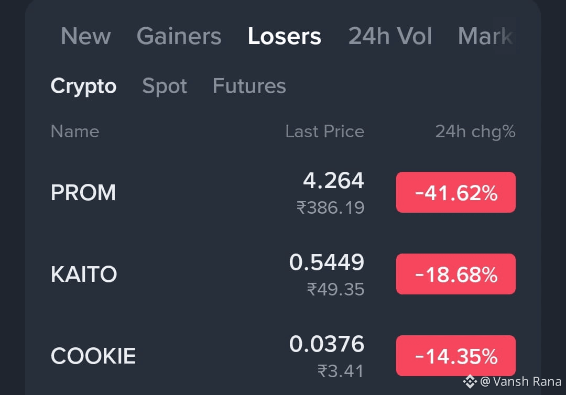Click KAITO's -18.68% change badge

(x=455, y=273)
